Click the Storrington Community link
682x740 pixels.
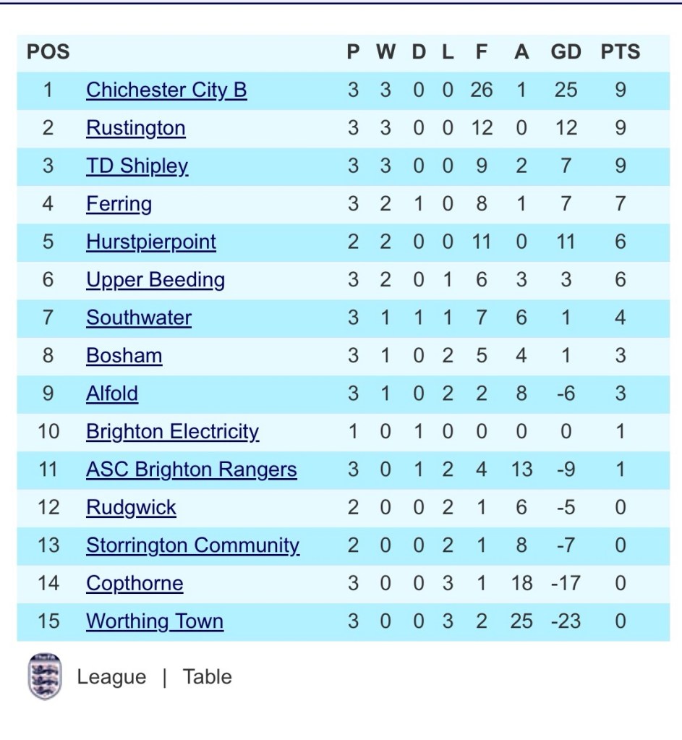192,546
